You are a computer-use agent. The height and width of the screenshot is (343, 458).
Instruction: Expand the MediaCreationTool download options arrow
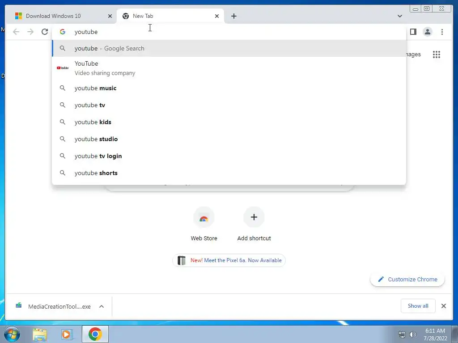point(102,306)
